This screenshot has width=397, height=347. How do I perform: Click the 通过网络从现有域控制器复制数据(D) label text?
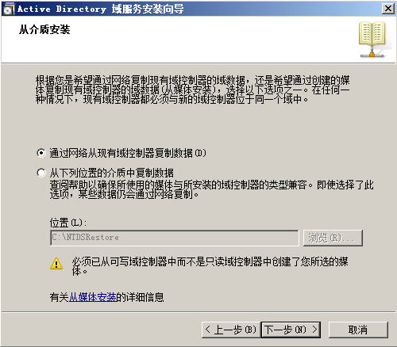(128, 153)
